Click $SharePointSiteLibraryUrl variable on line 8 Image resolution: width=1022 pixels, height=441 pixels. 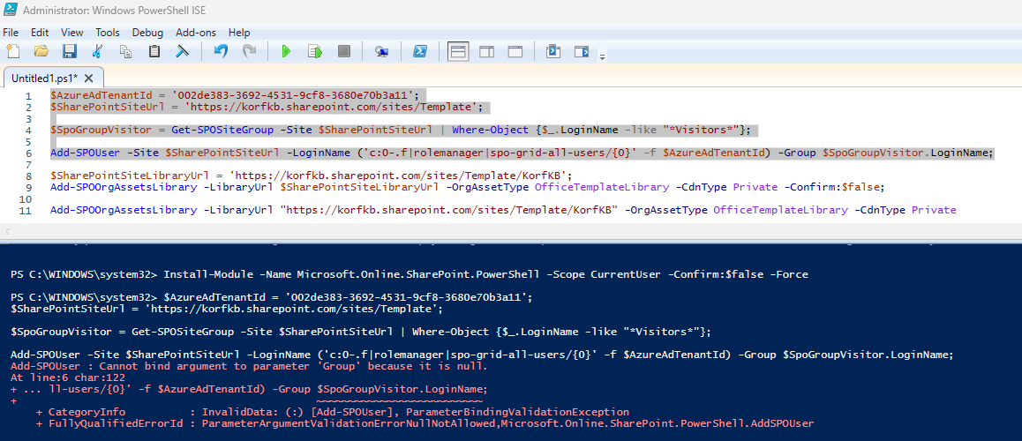[x=130, y=176]
